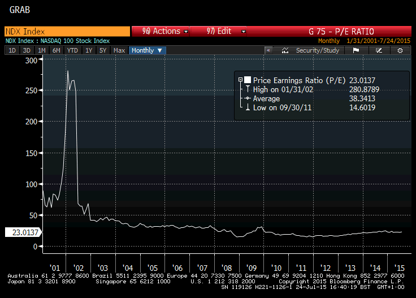Click the Average line marker in legend

[248, 98]
